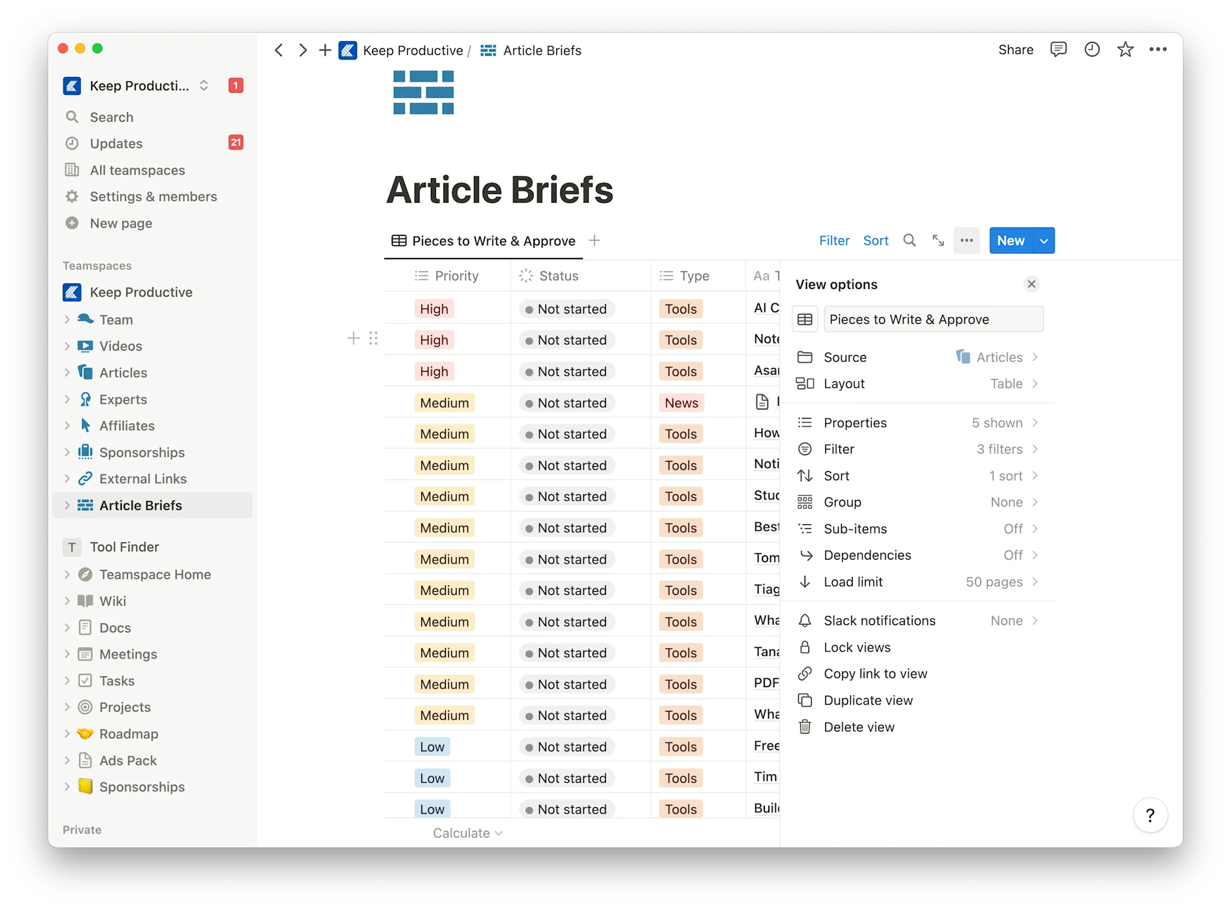Open the comments icon in top bar
1231x911 pixels.
[1058, 49]
